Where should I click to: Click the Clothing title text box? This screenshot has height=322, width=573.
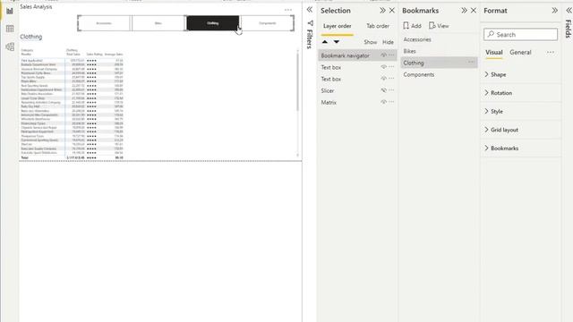click(x=31, y=37)
